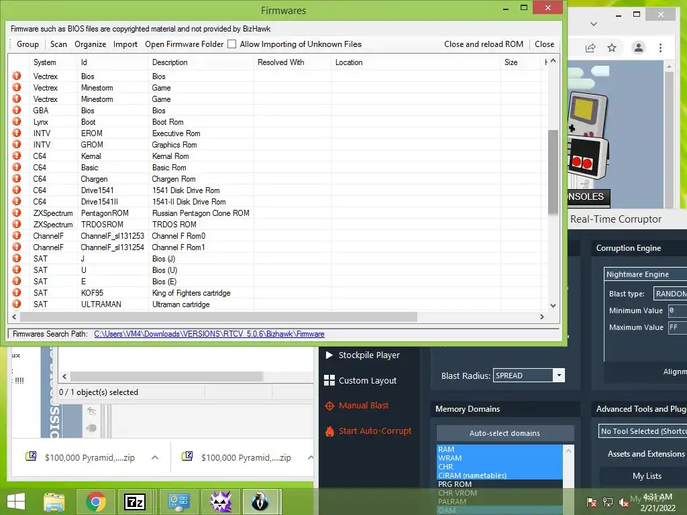
Task: Click the status icon for SAT KOF95 row
Action: coord(17,292)
